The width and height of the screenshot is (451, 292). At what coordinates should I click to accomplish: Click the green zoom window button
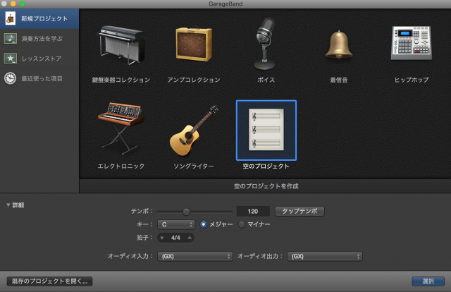22,4
